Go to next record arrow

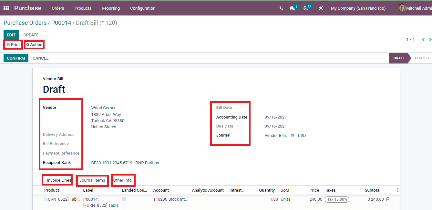click(430, 40)
